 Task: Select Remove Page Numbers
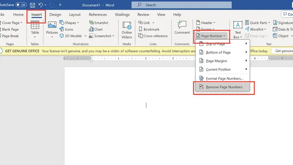click(223, 87)
